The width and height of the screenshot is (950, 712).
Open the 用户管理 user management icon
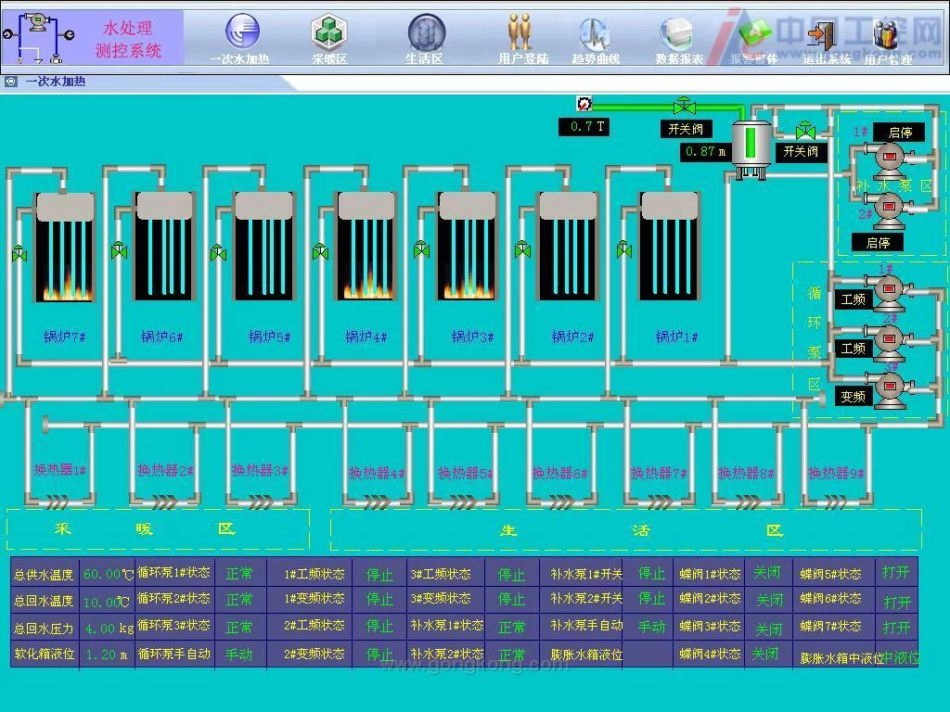886,35
